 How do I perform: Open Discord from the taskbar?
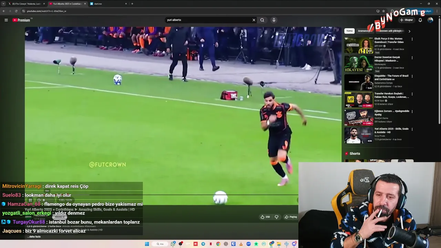(x=294, y=244)
